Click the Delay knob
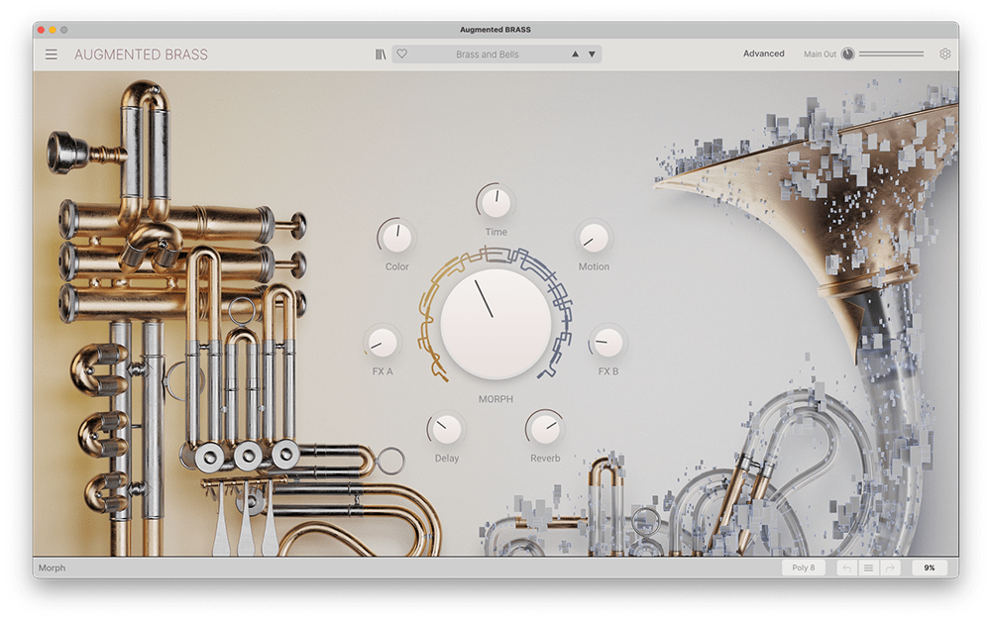991x621 pixels. click(x=447, y=429)
